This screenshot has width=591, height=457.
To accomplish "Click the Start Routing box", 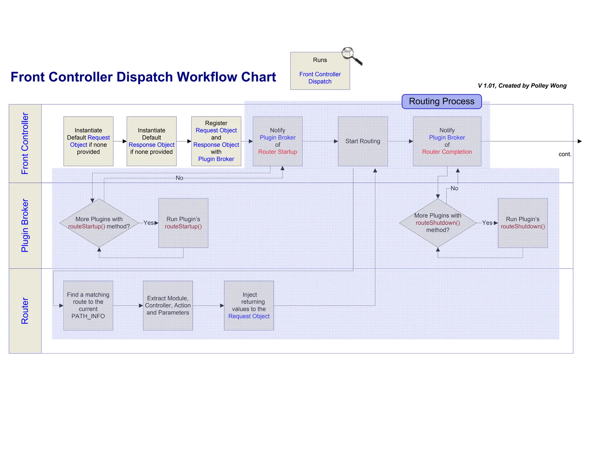I will (362, 141).
